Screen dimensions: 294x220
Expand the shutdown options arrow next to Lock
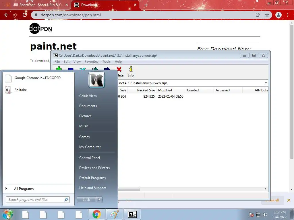[x=99, y=200]
